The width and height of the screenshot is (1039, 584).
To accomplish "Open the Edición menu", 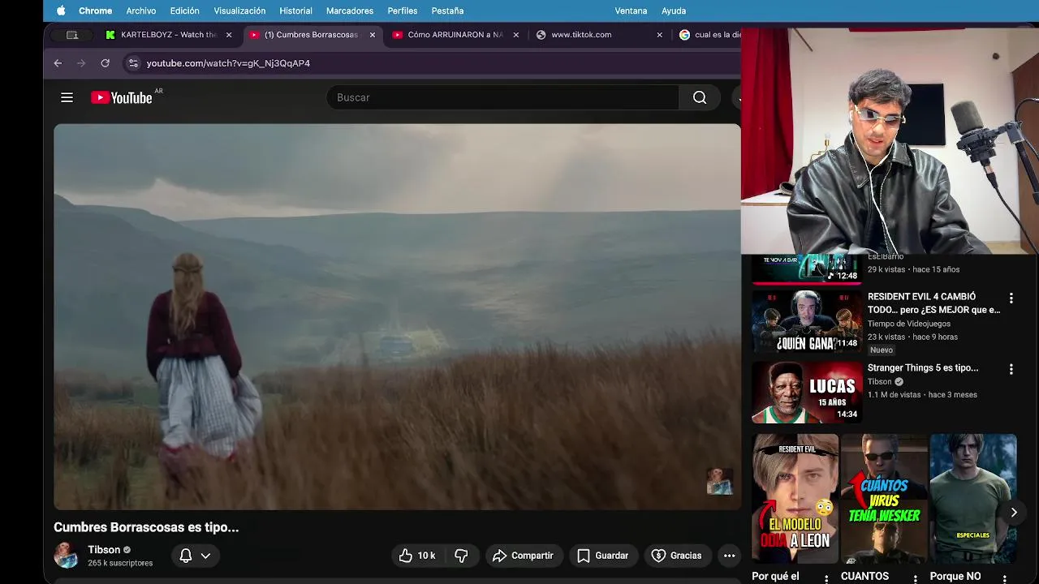I will (185, 11).
